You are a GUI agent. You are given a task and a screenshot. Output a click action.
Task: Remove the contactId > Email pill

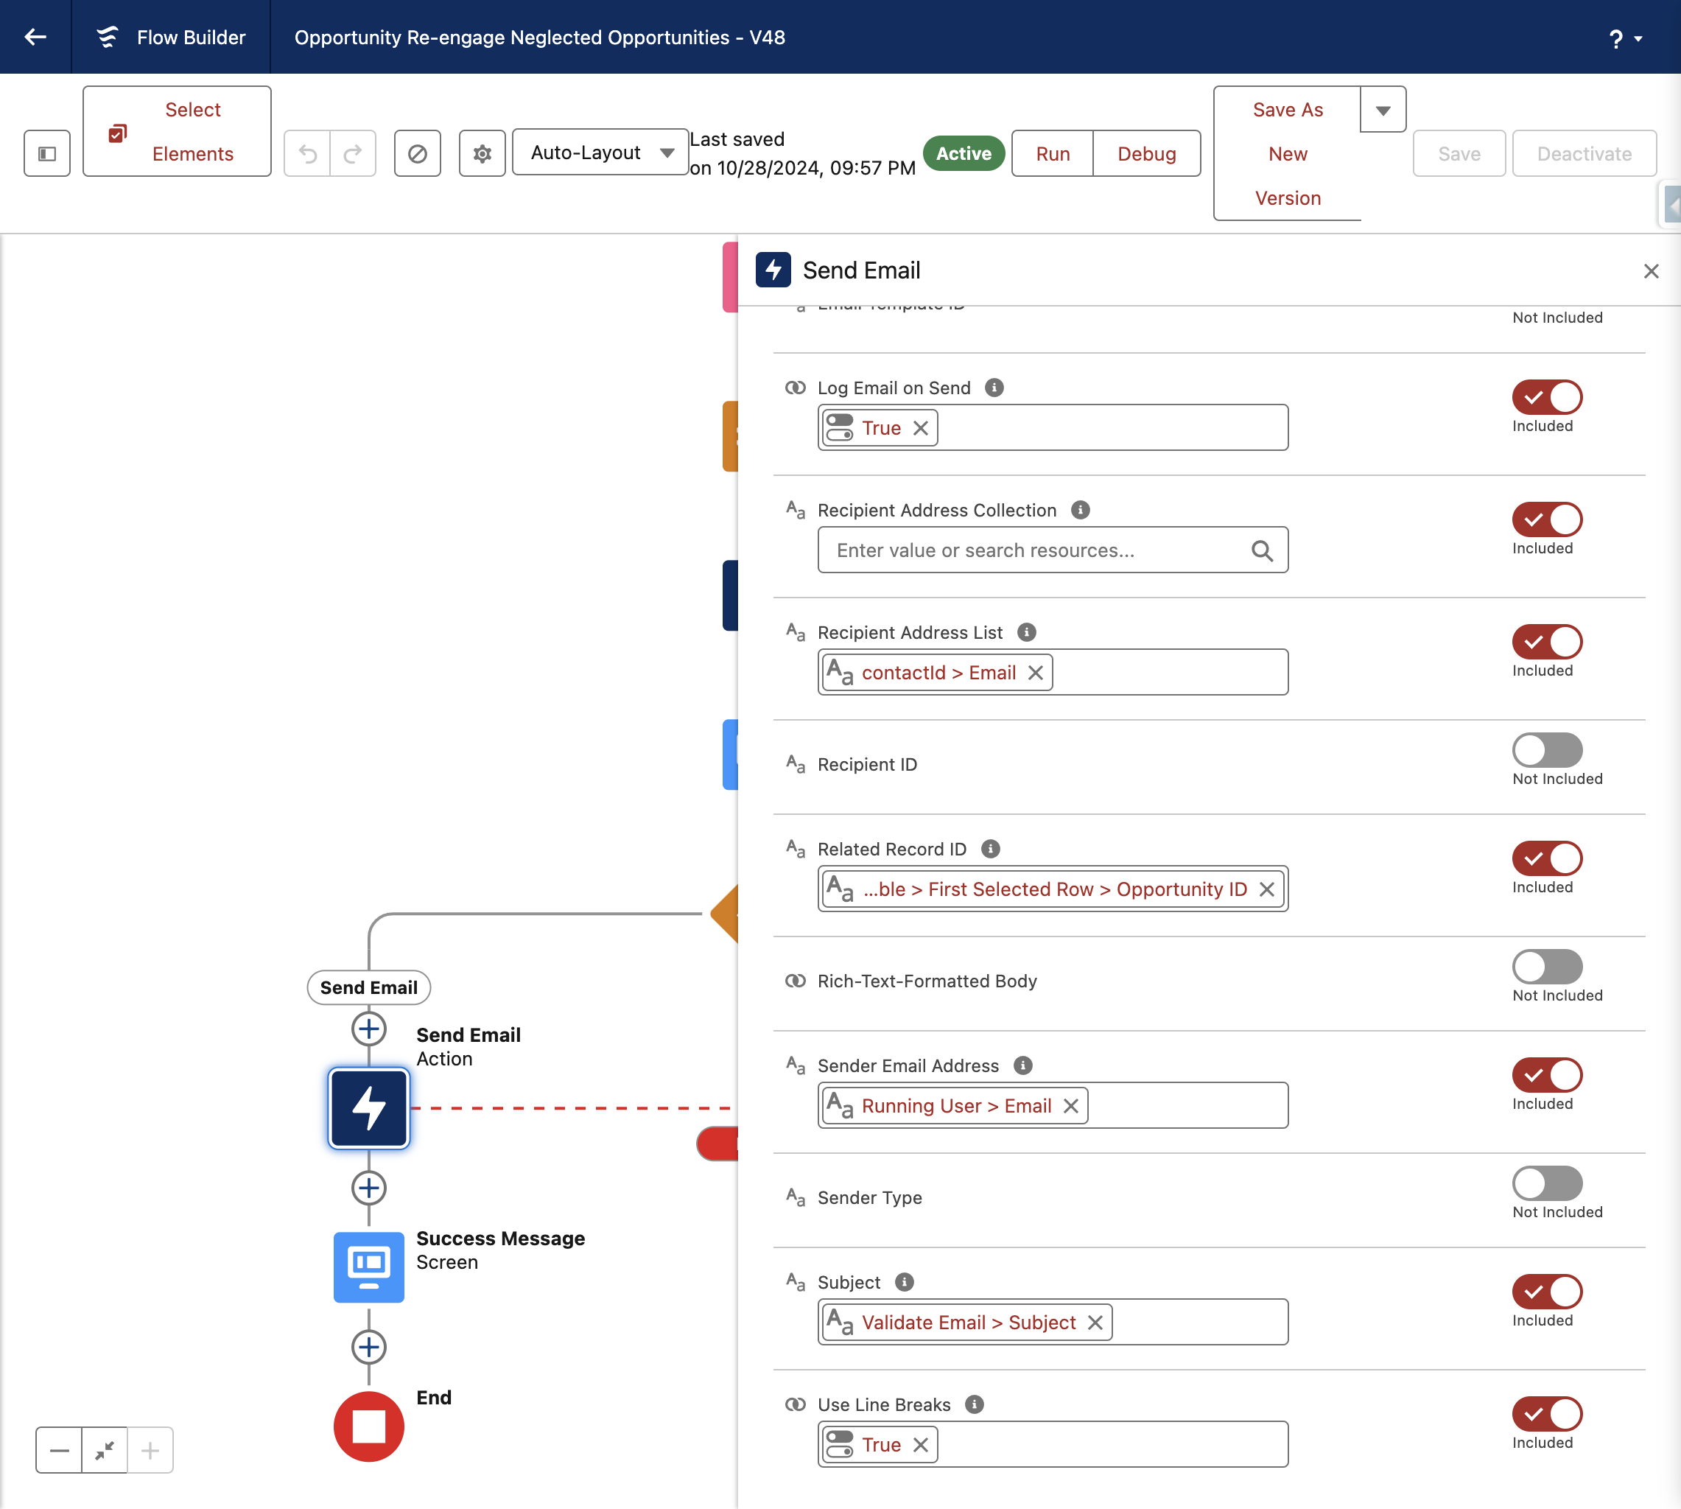coord(1035,673)
